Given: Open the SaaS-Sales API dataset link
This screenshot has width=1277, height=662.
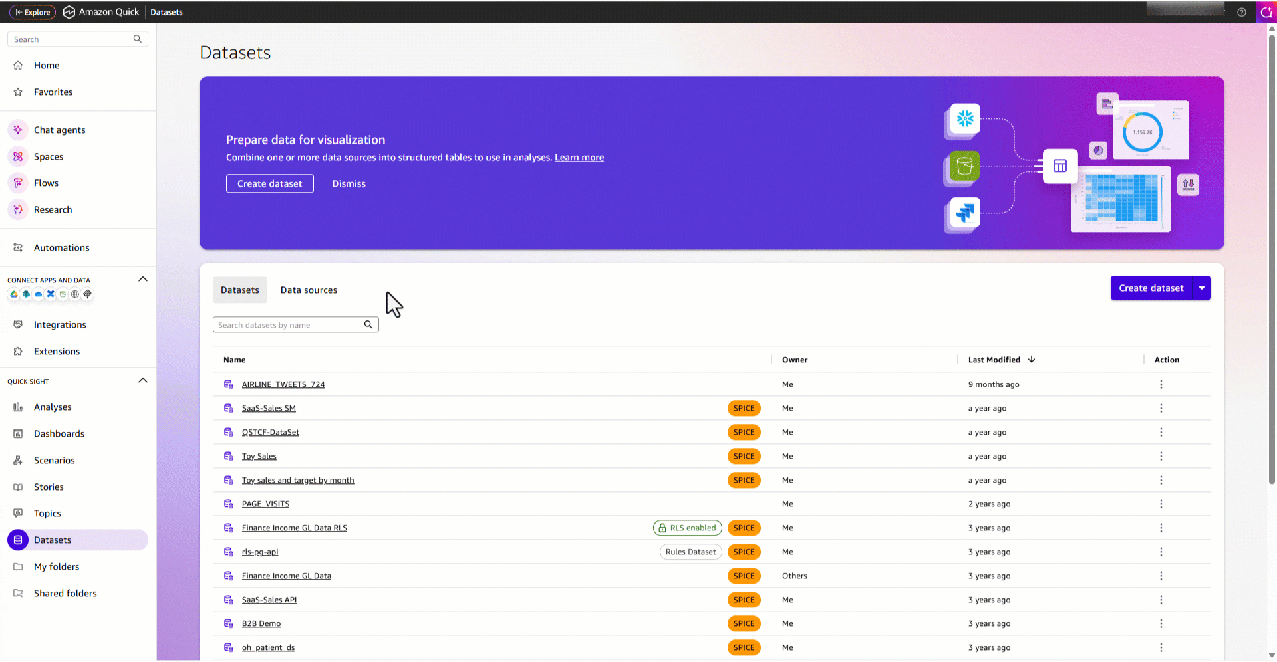Looking at the screenshot, I should tap(269, 600).
